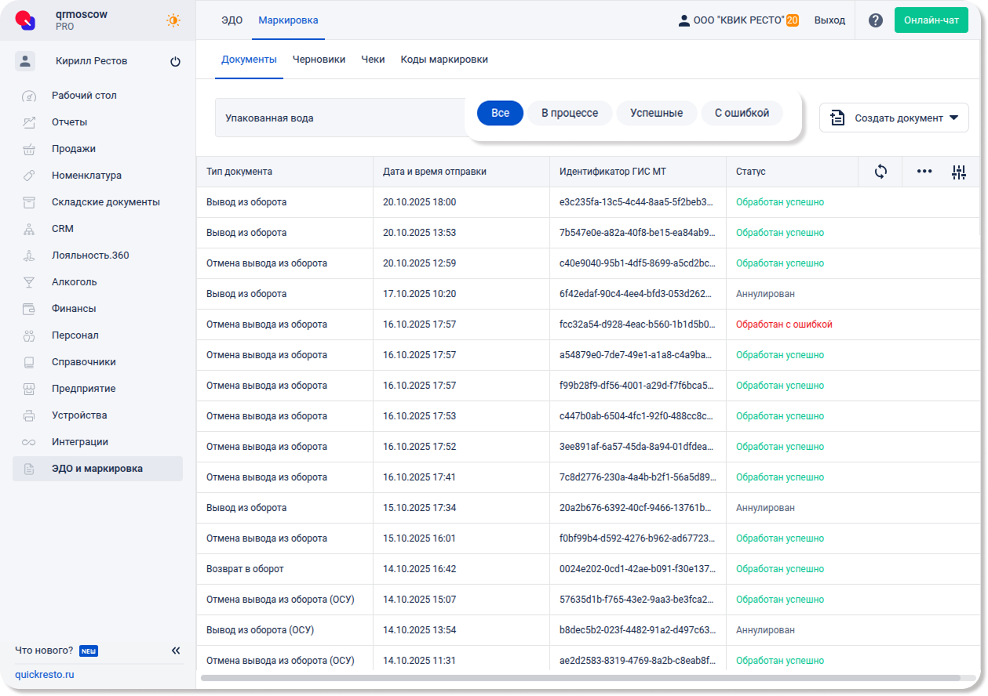This screenshot has width=988, height=696.
Task: Collapse the sidebar with double chevron
Action: coord(176,651)
